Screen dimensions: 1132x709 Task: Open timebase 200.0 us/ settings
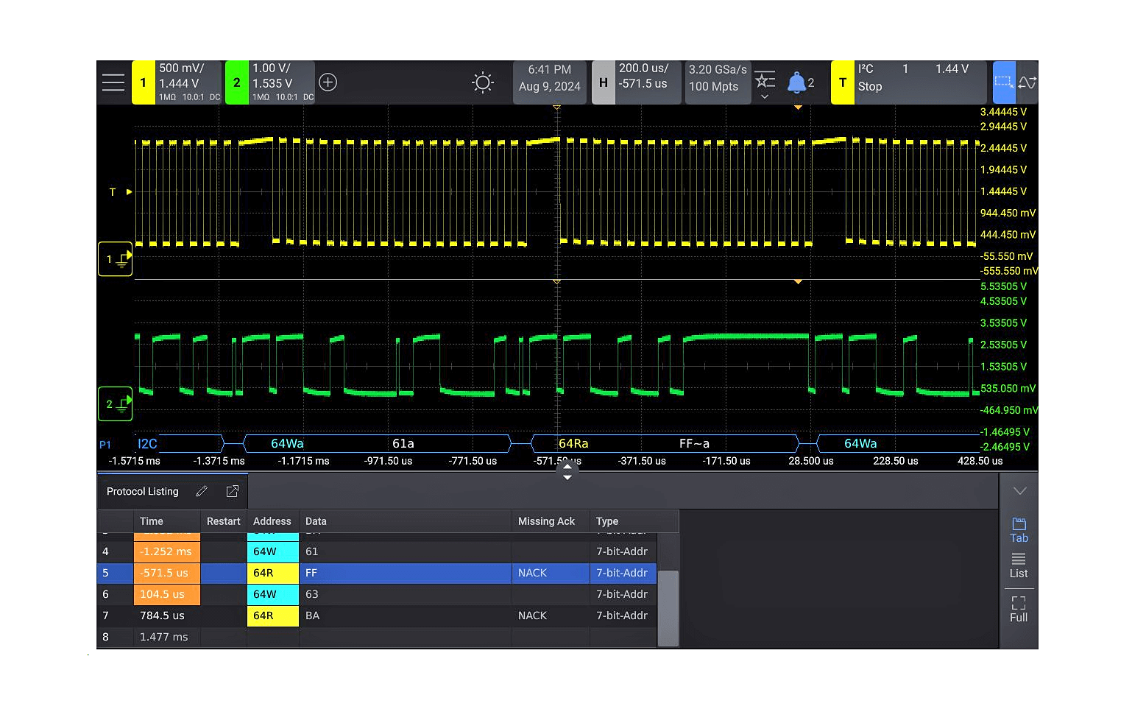(x=648, y=82)
